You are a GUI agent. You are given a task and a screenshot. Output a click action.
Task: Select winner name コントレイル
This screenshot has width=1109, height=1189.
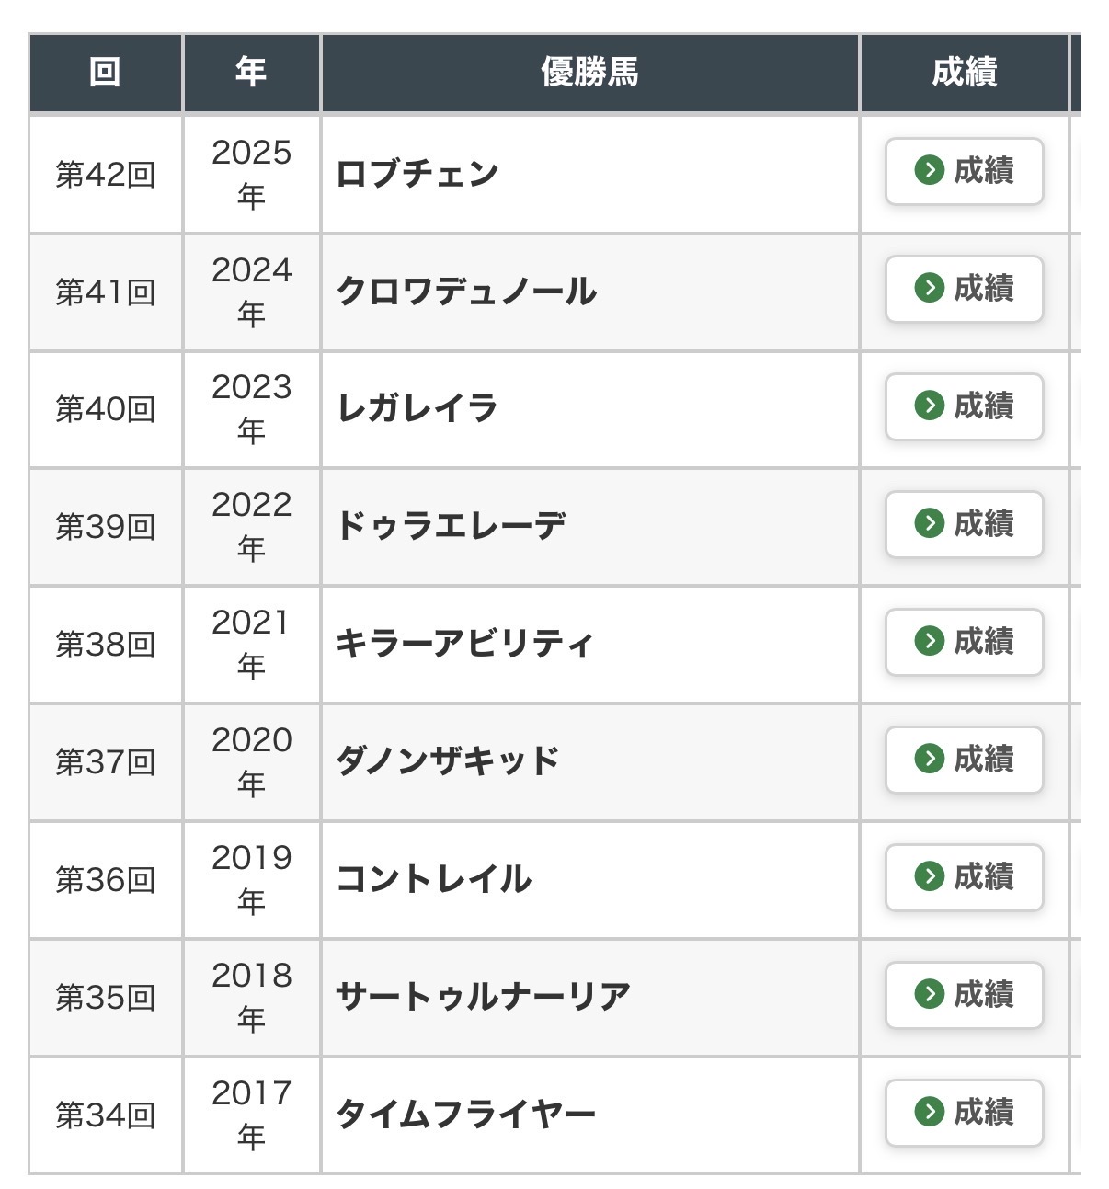(x=433, y=879)
